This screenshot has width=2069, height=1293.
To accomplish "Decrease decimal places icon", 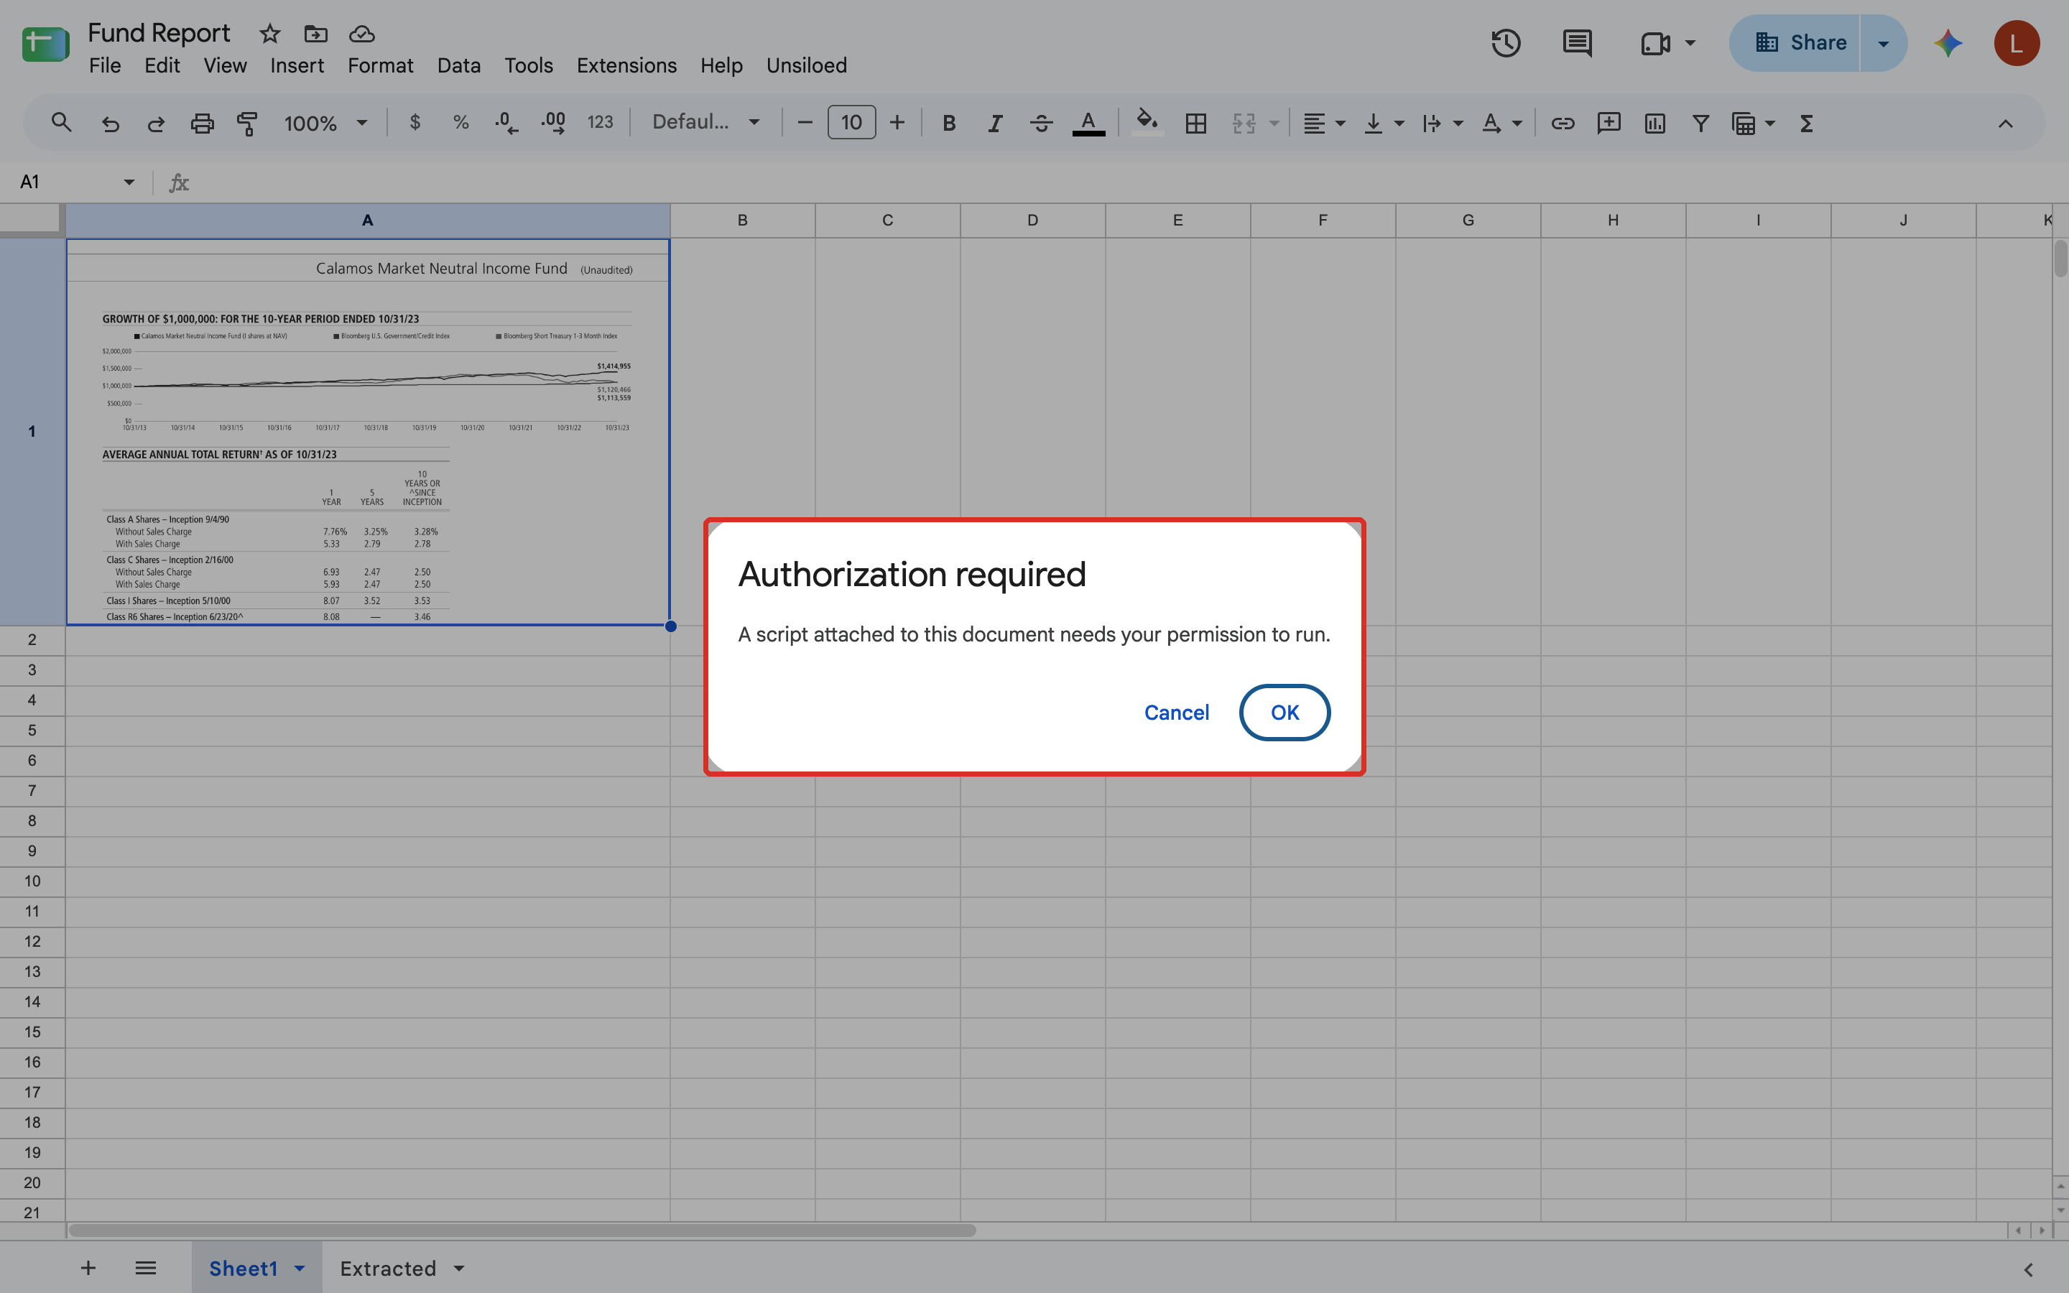I will point(506,123).
